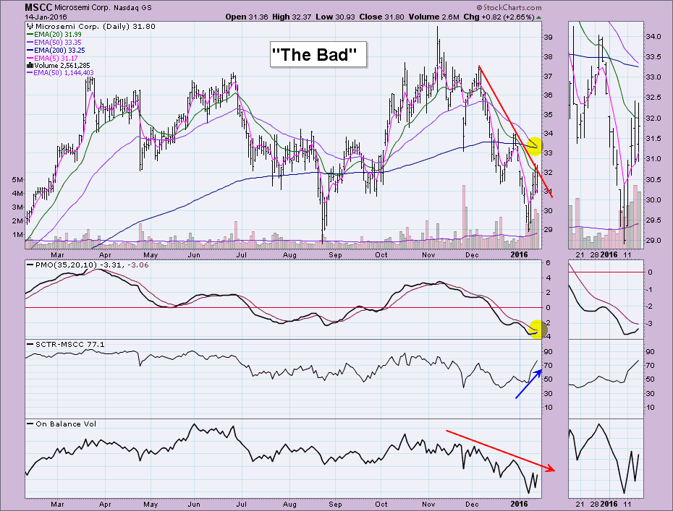Click the Aug label on bottom time axis
Viewport: 673px width, 511px height.
point(289,504)
